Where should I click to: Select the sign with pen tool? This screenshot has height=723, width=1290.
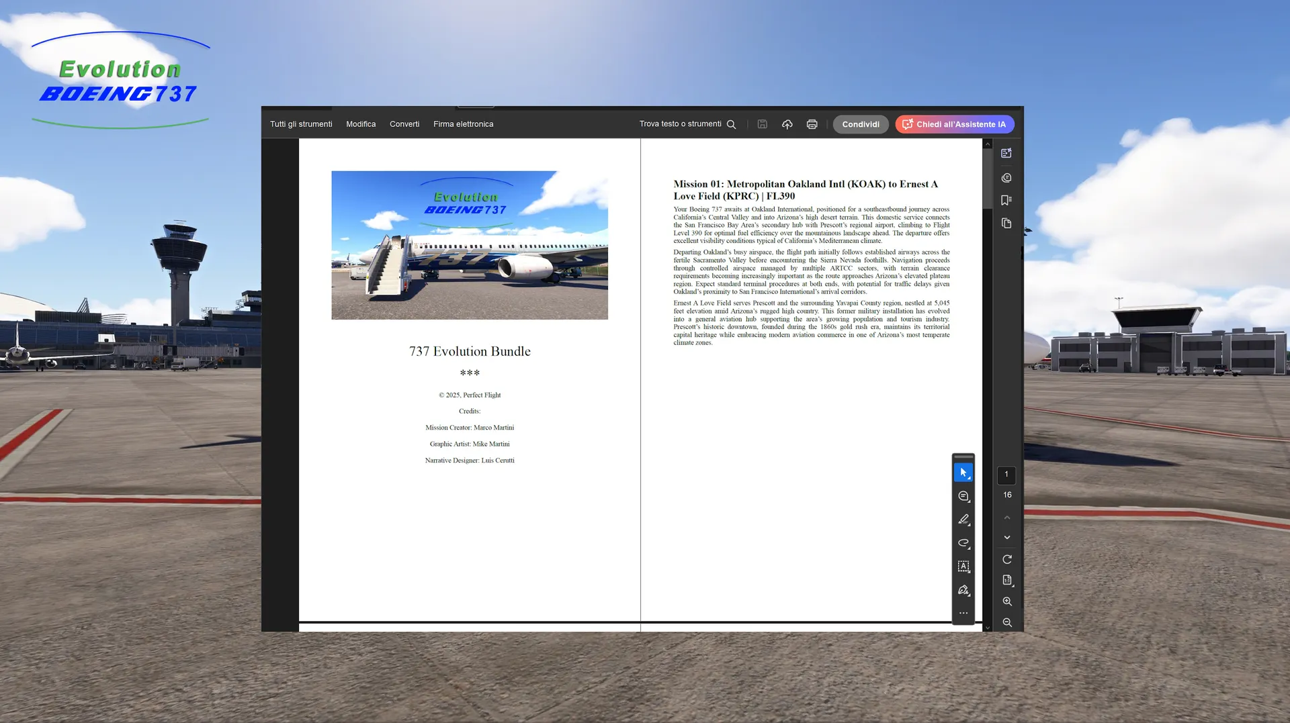click(x=963, y=590)
